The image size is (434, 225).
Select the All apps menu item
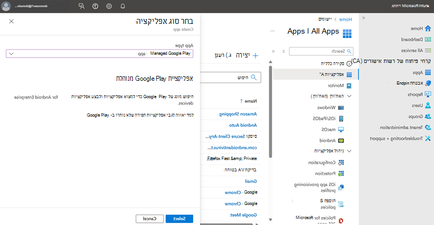tap(316, 74)
